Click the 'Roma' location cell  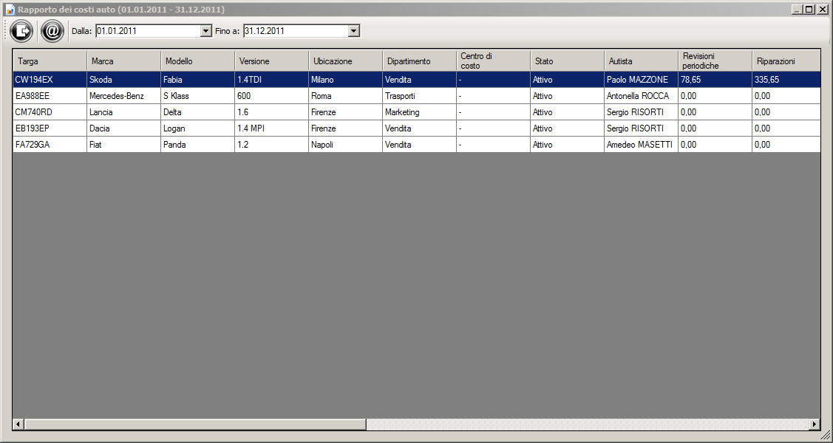coord(345,96)
